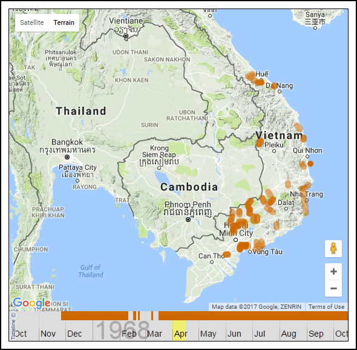The image size is (357, 350).
Task: Click the SURAT THANI province label
Action: [x=35, y=287]
